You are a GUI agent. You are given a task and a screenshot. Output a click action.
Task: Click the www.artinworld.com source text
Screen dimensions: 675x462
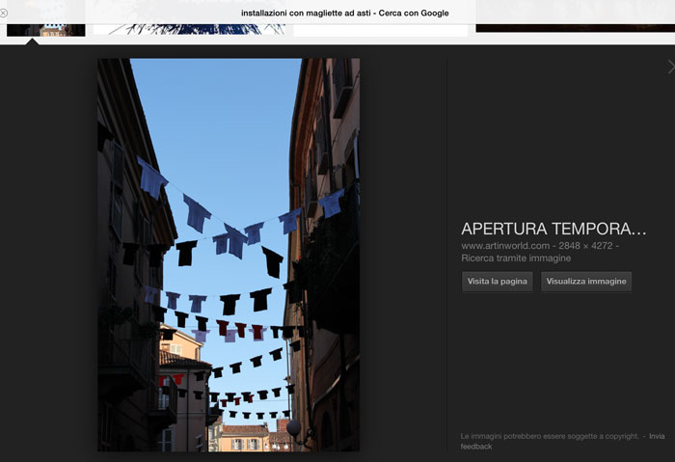coord(505,245)
